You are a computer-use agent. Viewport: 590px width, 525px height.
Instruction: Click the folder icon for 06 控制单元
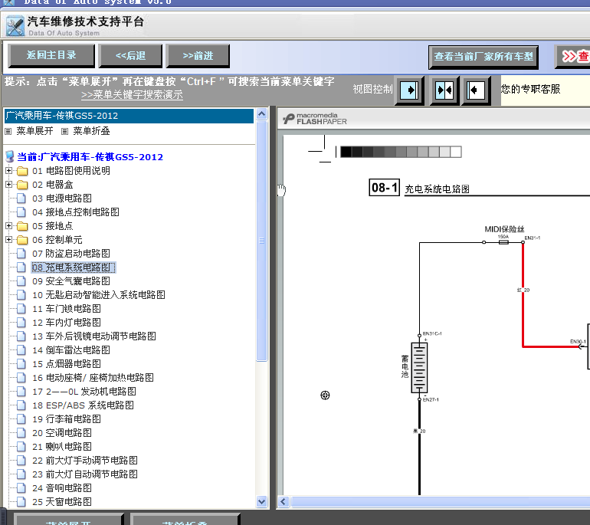click(x=22, y=240)
